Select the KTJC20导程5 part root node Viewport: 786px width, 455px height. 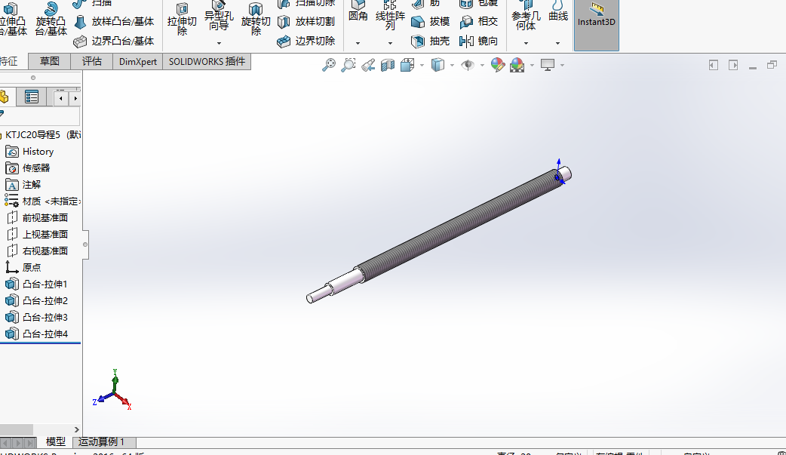[41, 134]
